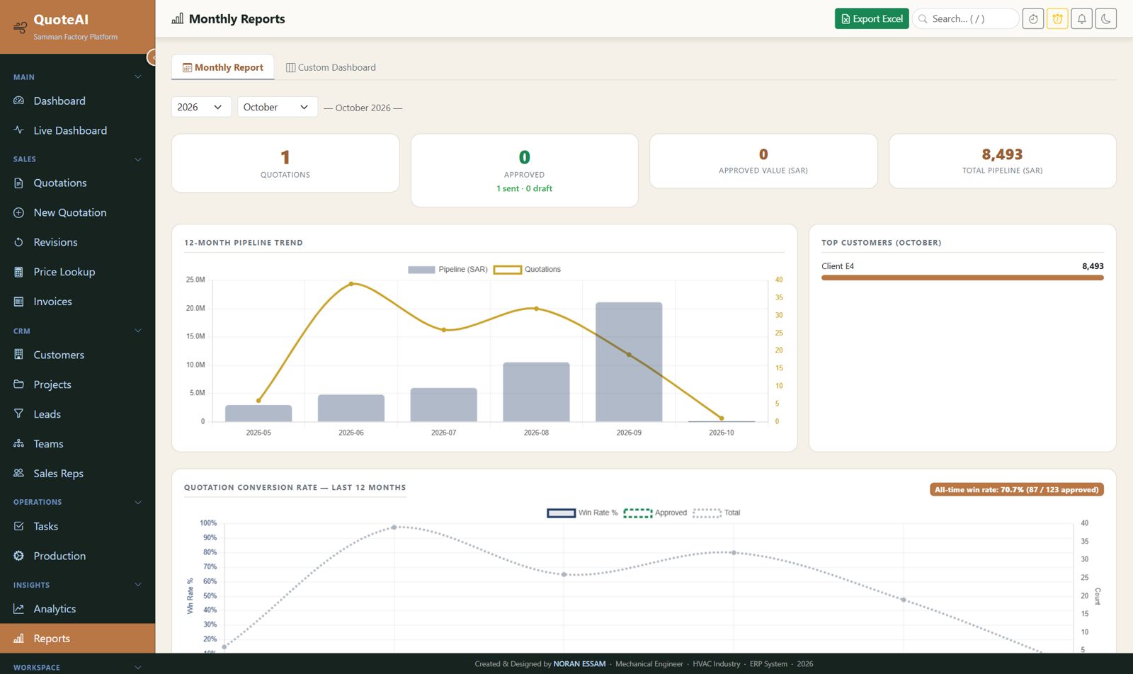Image resolution: width=1133 pixels, height=674 pixels.
Task: Go to Dashboard in sidebar menu
Action: click(x=77, y=101)
